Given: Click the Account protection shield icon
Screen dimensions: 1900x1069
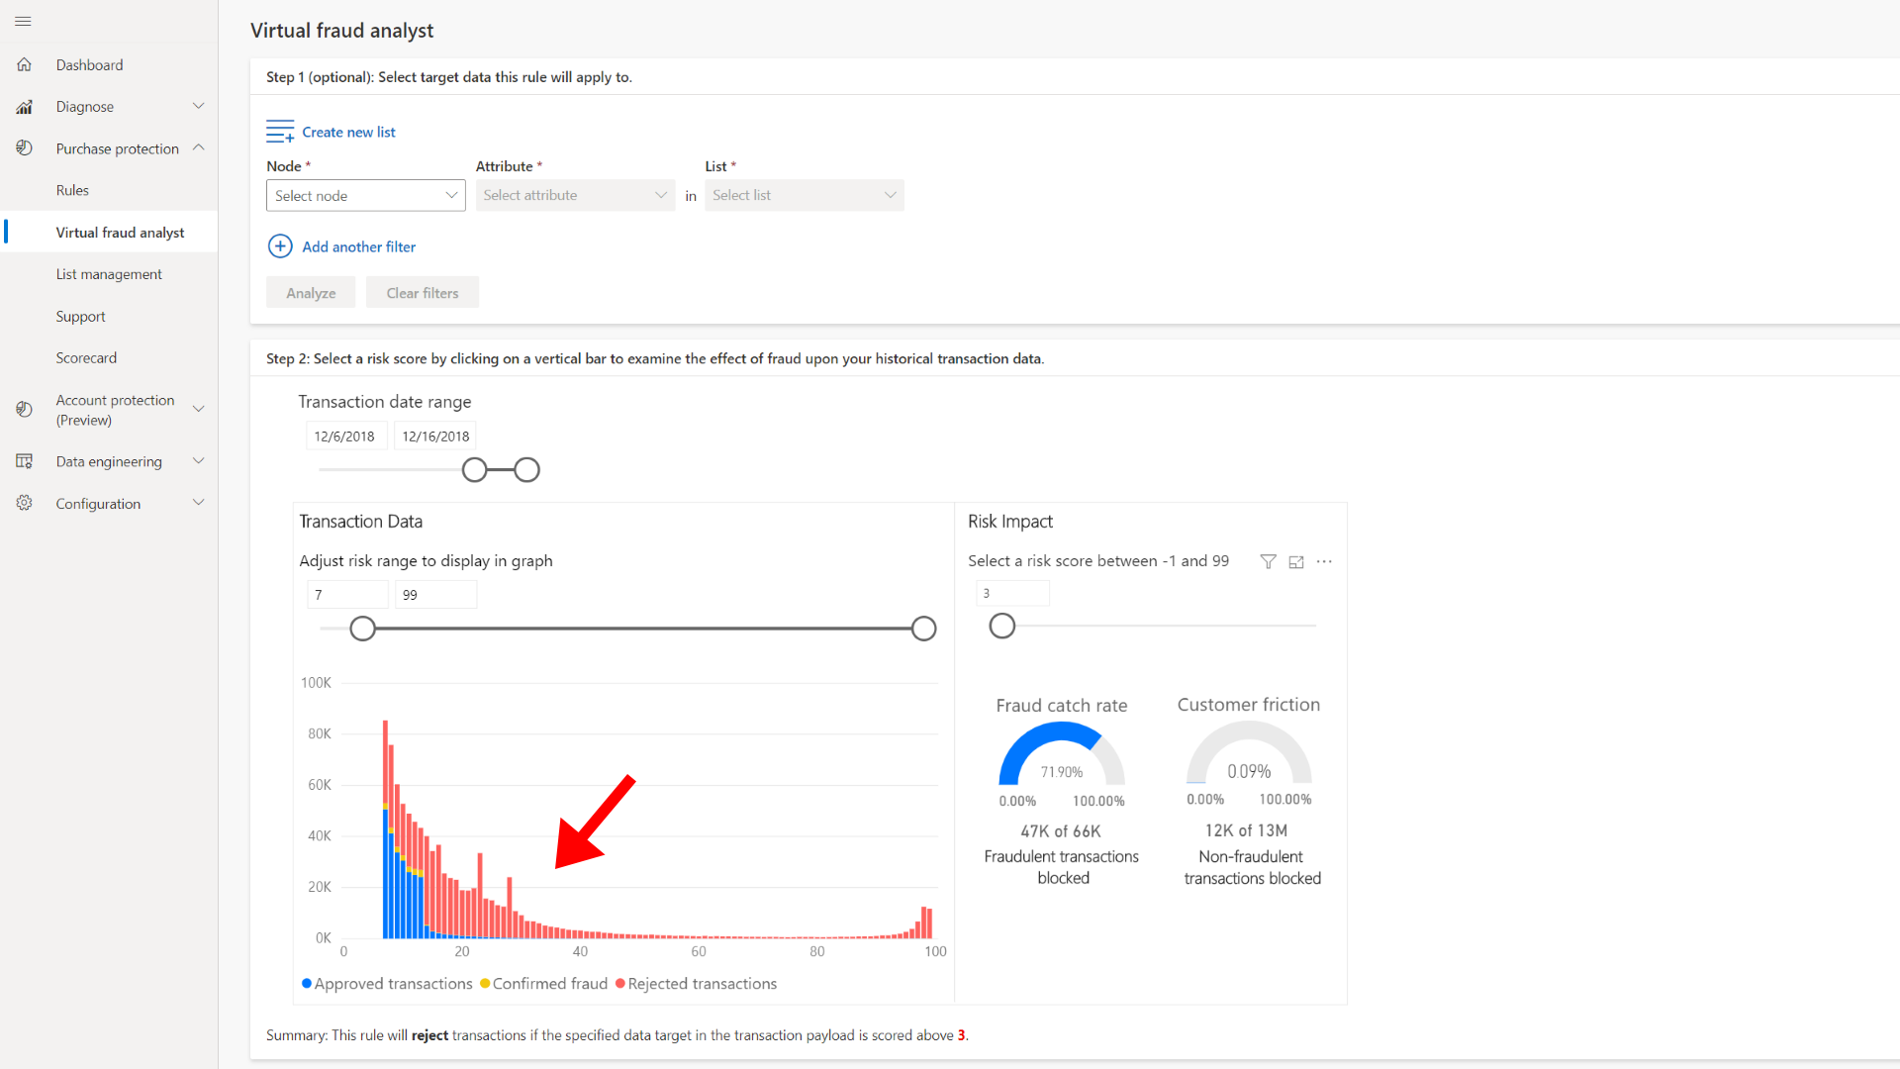Looking at the screenshot, I should [25, 409].
